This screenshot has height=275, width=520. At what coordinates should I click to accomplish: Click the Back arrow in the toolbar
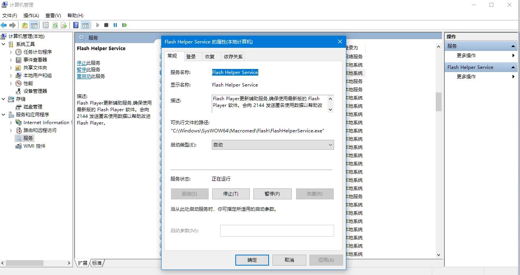tap(4, 25)
